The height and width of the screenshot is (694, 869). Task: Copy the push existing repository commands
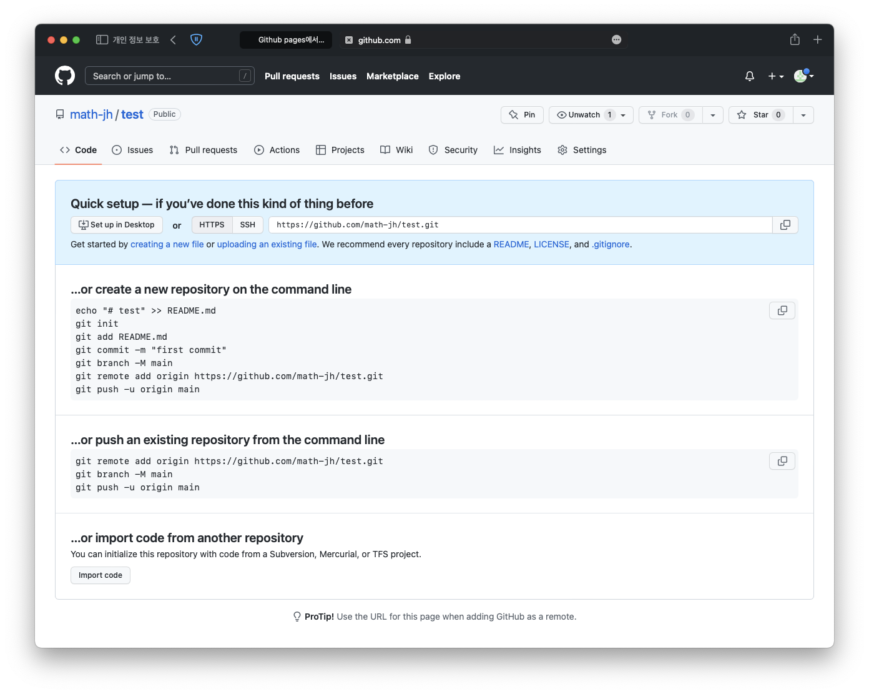point(782,461)
